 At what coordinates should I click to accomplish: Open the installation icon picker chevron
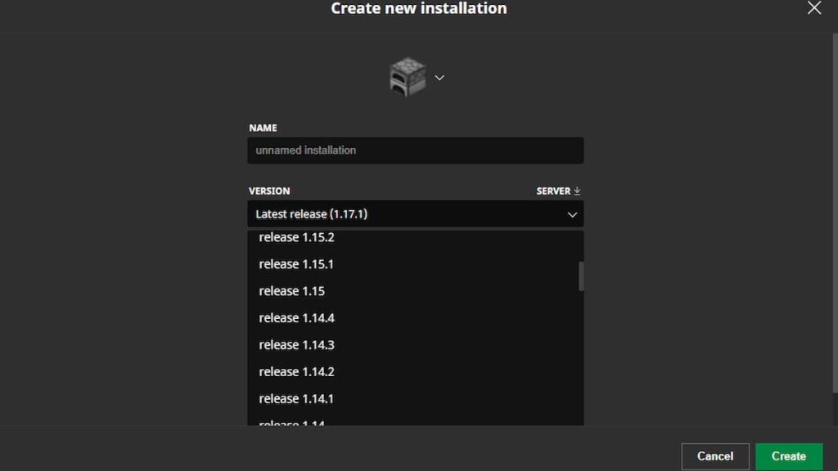click(439, 78)
